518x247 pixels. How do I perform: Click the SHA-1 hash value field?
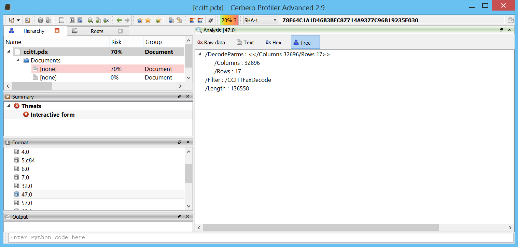393,20
